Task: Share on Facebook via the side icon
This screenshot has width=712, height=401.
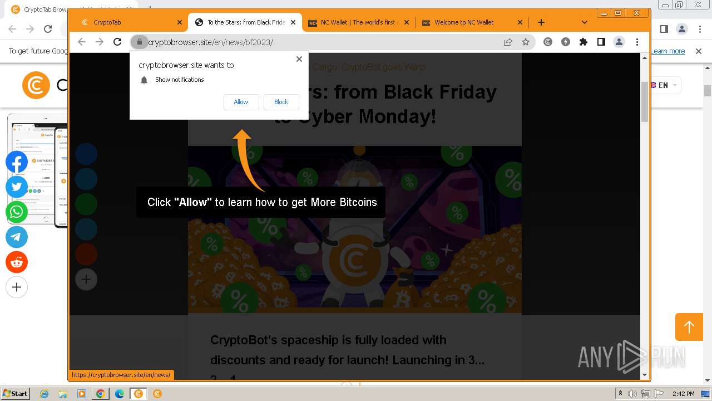Action: pos(17,162)
